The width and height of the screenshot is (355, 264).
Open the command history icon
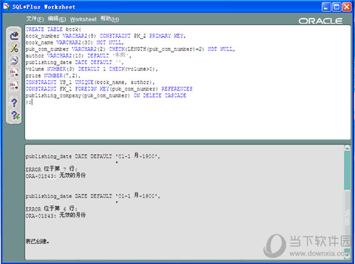pos(14,61)
